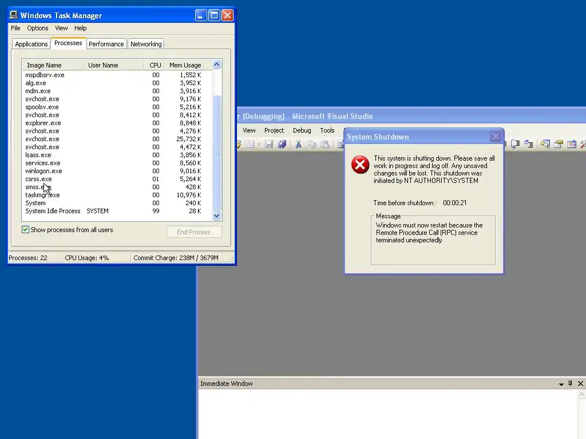586x439 pixels.
Task: Click process list scrollbar down arrow
Action: 216,215
